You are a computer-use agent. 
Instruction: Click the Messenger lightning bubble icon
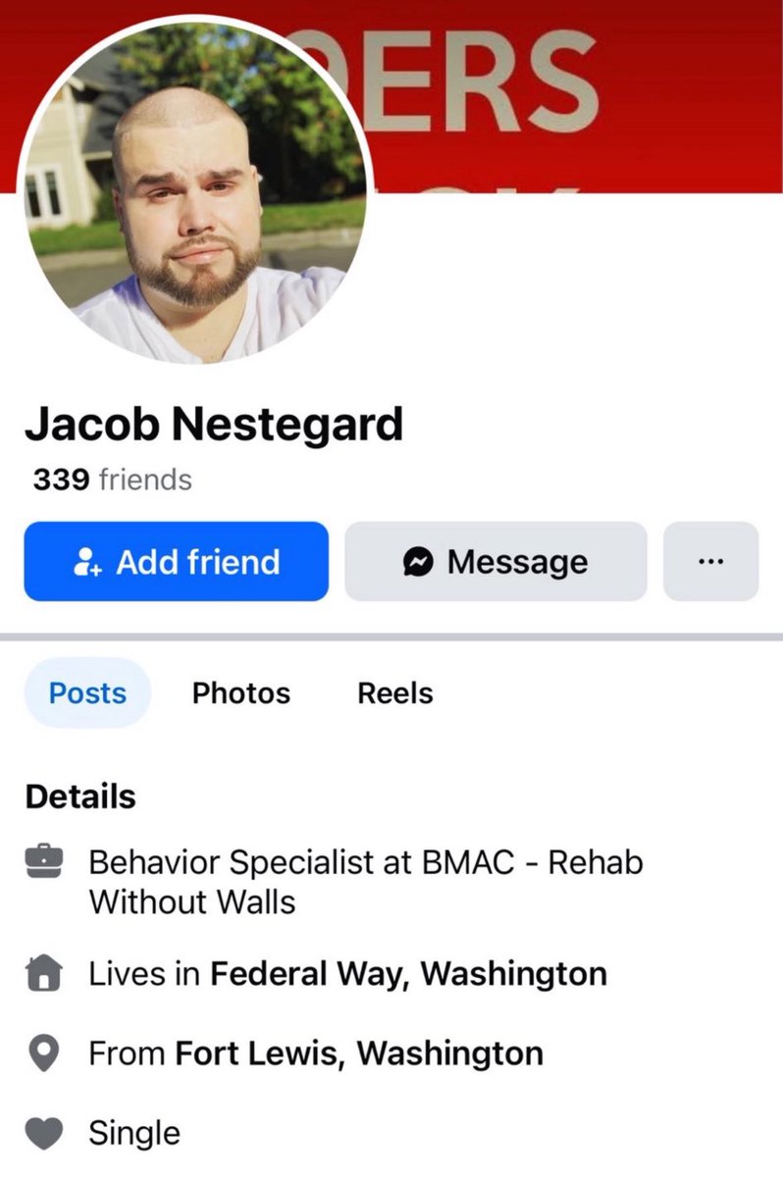point(418,563)
